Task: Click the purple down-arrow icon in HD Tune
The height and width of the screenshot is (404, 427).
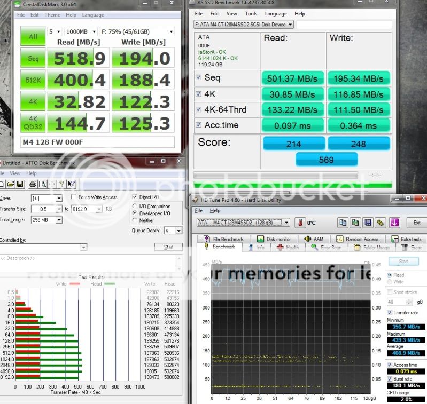Action: coord(394,223)
